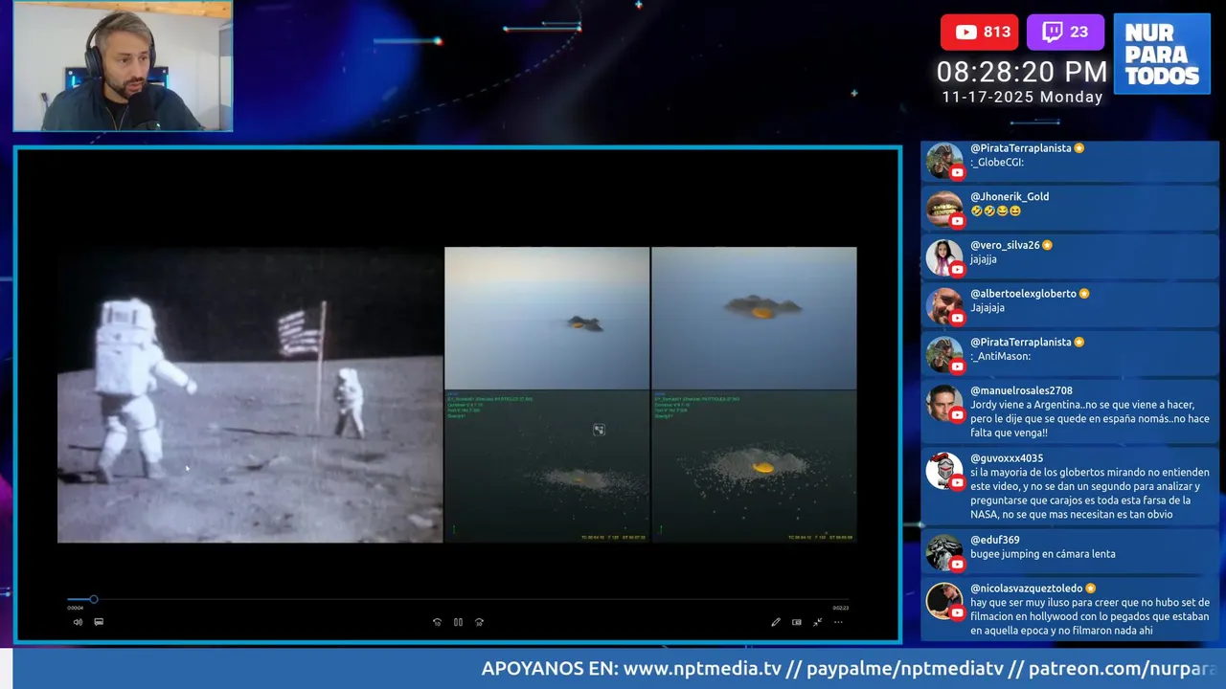Click username @nicolasvazqueztoledo in chat

(1027, 589)
